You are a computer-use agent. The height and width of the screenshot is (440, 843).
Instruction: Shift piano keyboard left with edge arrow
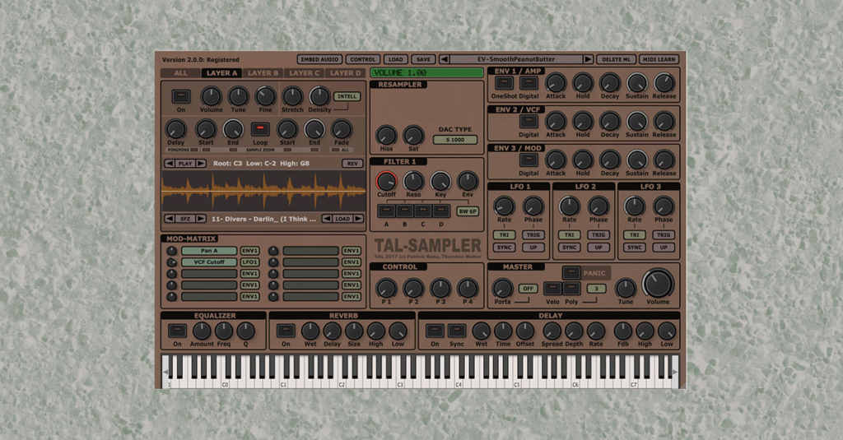pos(165,372)
